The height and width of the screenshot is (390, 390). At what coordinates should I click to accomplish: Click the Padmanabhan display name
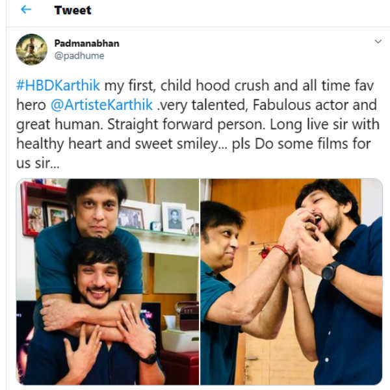(x=87, y=44)
